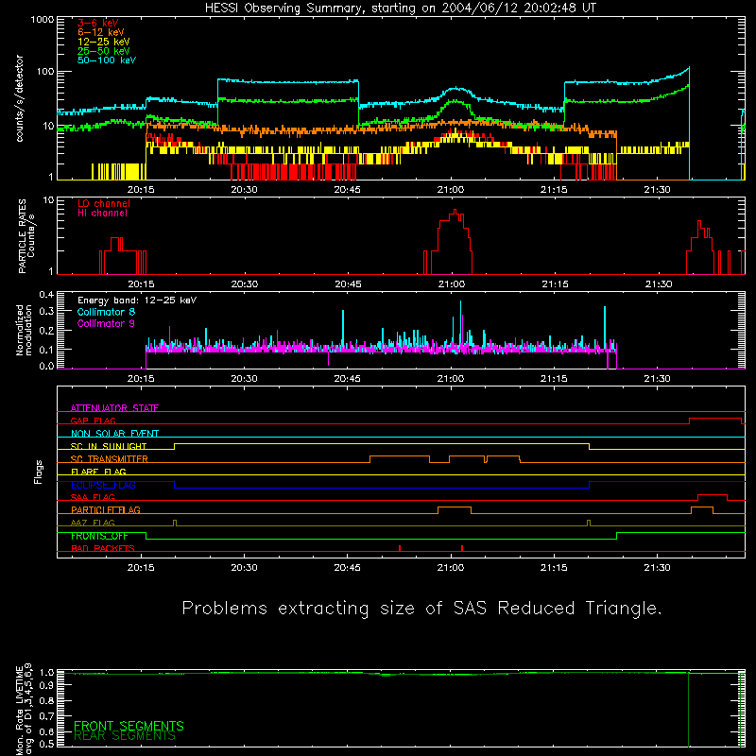Click the 'Normalized modulation' axis label
Viewport: 756px width, 756px height.
tap(25, 330)
